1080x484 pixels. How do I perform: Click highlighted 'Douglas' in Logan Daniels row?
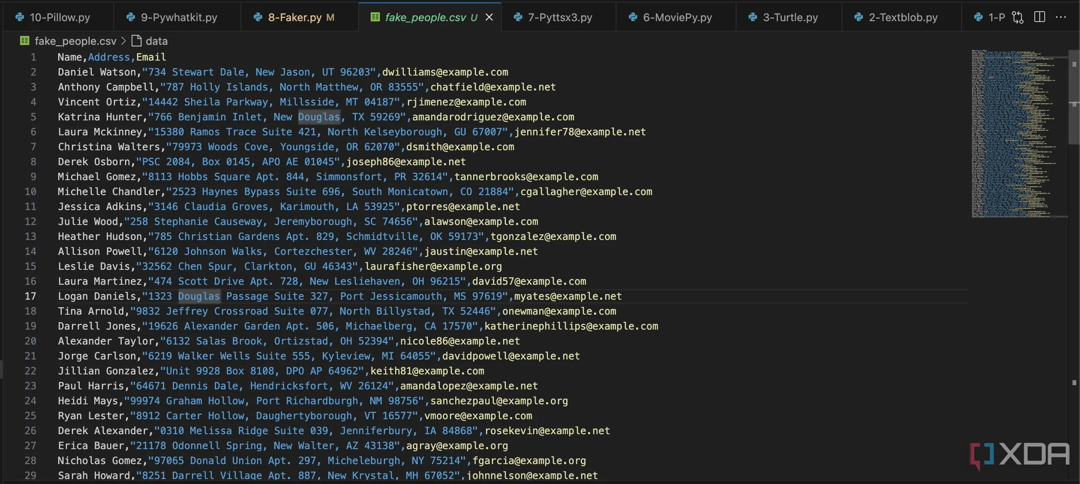[x=199, y=296]
